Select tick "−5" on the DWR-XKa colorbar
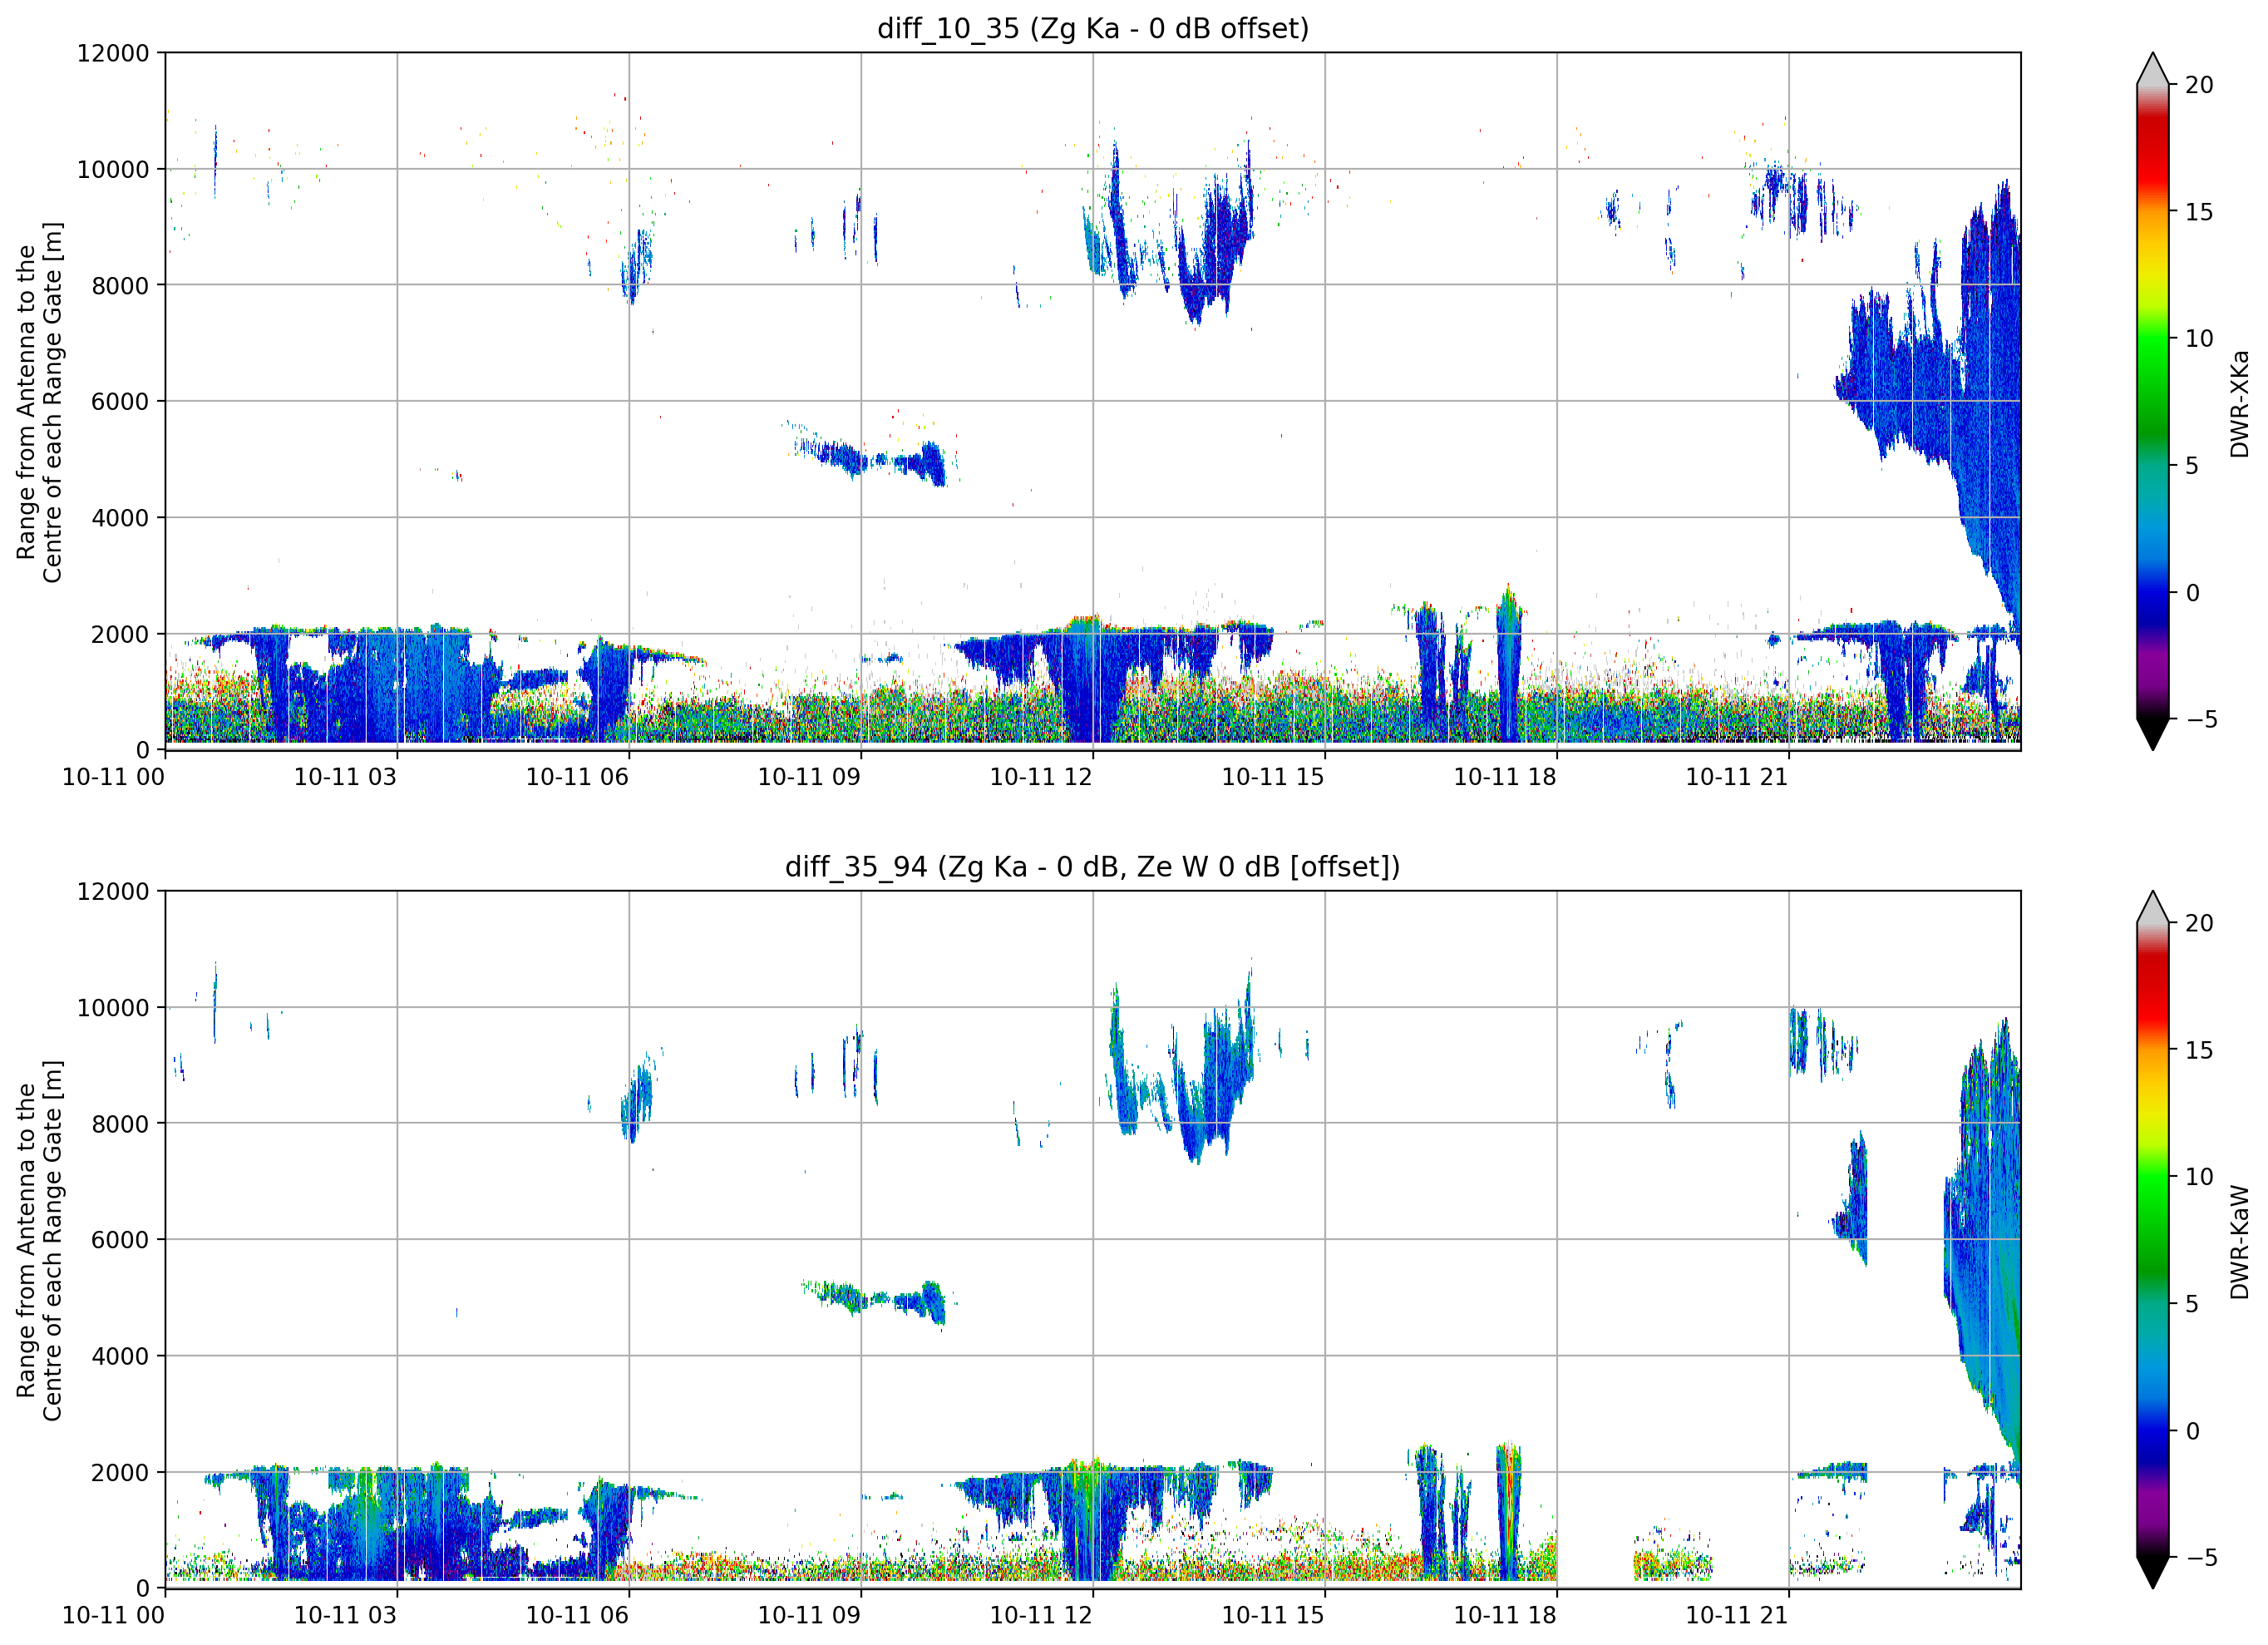2268x1645 pixels. [2201, 719]
